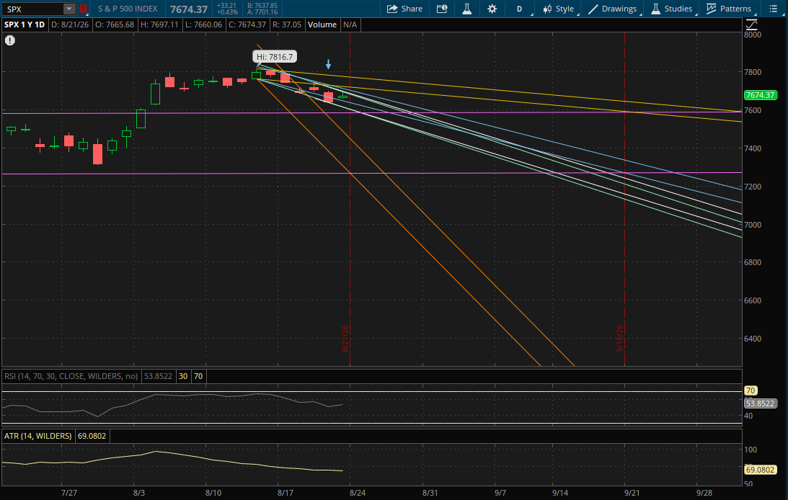The width and height of the screenshot is (788, 500).
Task: Click the 8/10 date axis label
Action: point(213,493)
